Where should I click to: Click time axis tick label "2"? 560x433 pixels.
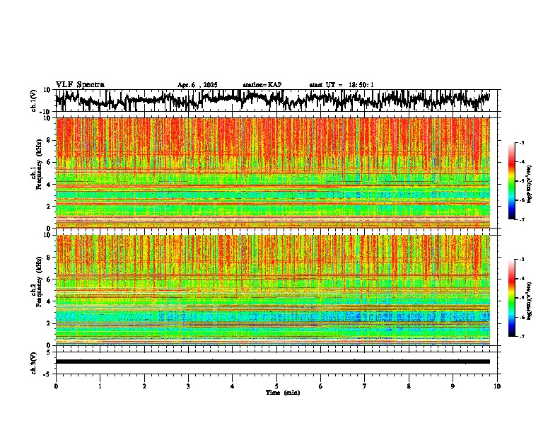tap(144, 386)
